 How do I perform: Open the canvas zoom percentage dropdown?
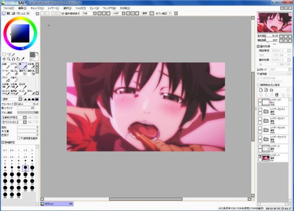coord(90,13)
